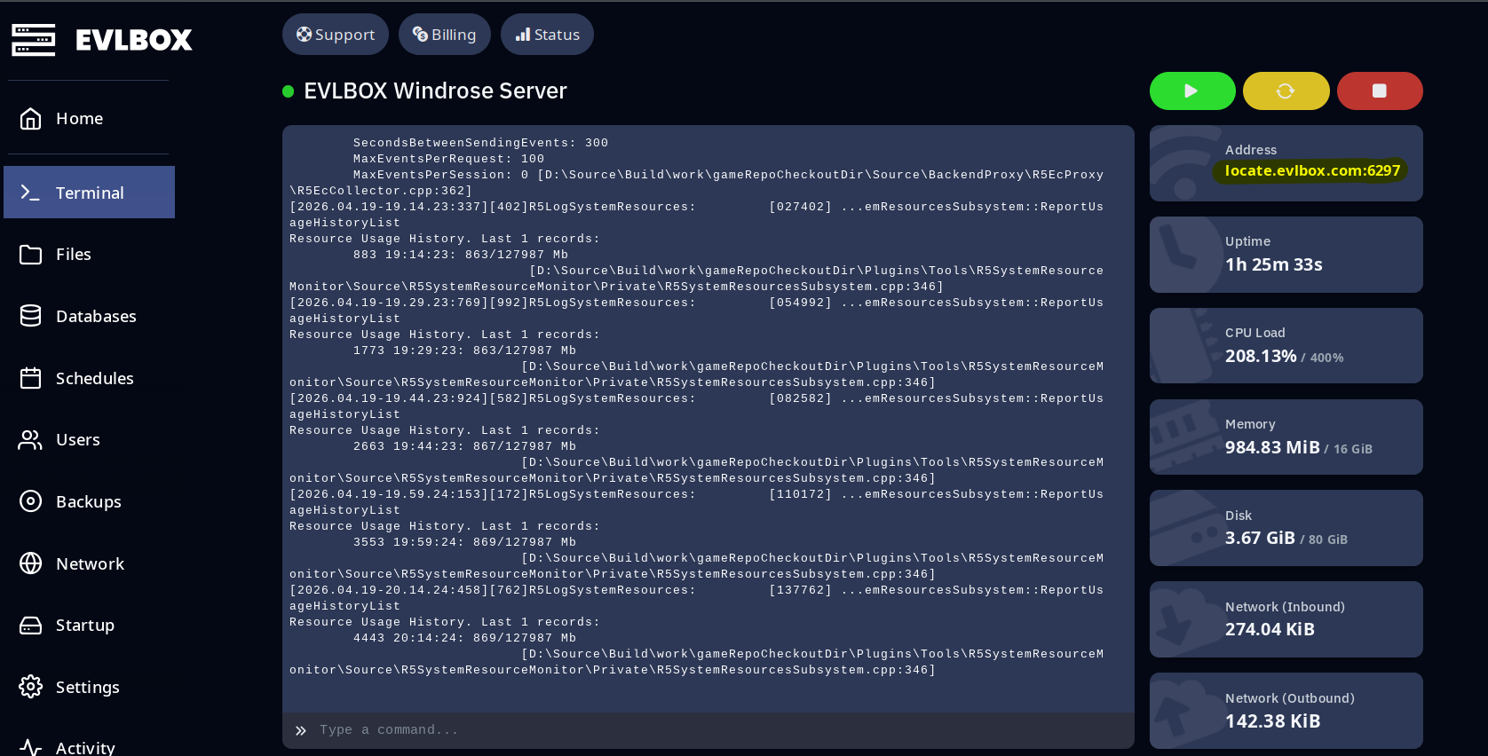Navigate to Schedules
Screen dimensions: 1488x756
click(89, 378)
